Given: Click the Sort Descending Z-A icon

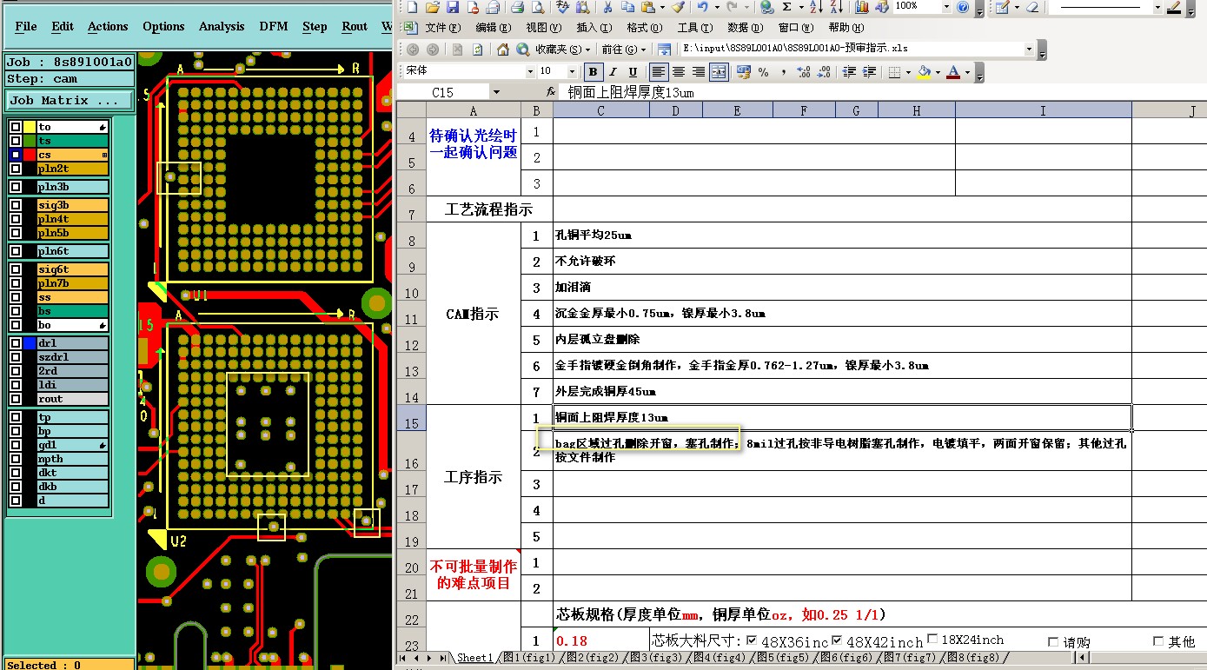Looking at the screenshot, I should [x=835, y=7].
